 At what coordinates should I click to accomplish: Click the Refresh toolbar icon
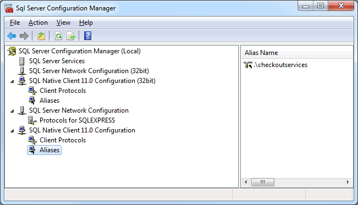(x=58, y=36)
